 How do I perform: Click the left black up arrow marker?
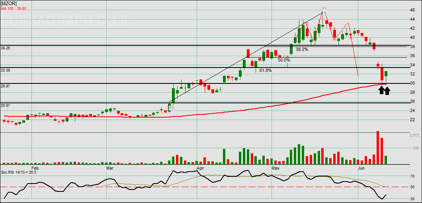(x=381, y=90)
